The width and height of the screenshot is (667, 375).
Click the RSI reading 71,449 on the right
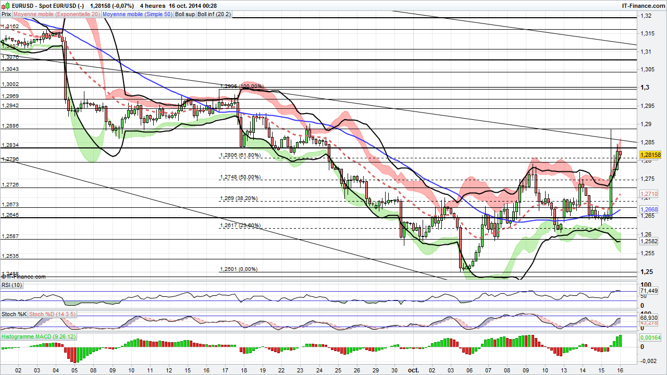[649, 290]
